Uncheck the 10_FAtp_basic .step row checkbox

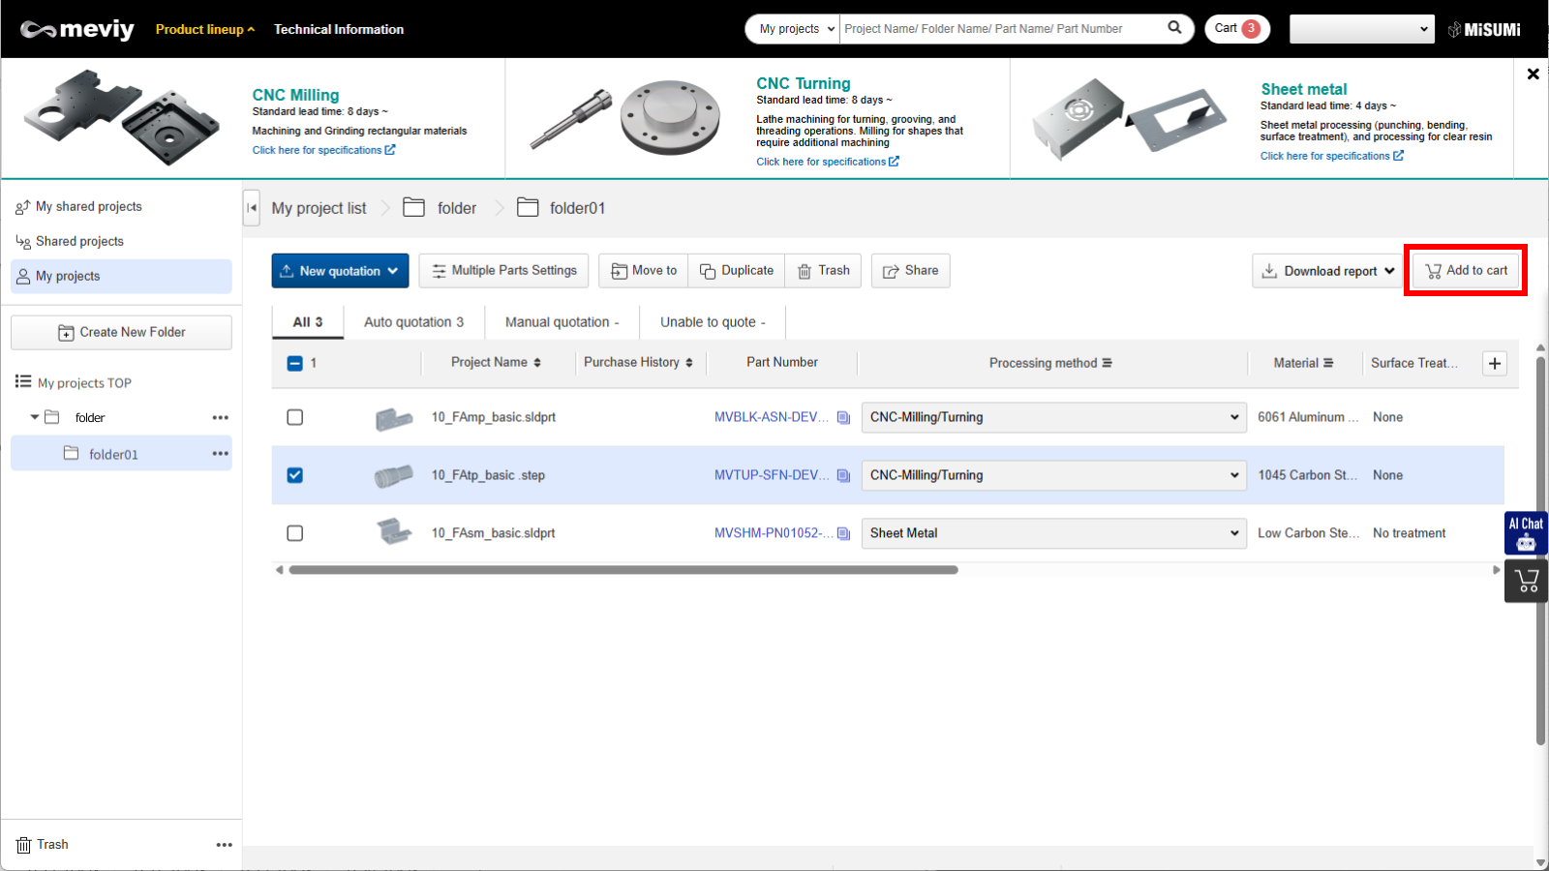click(295, 475)
